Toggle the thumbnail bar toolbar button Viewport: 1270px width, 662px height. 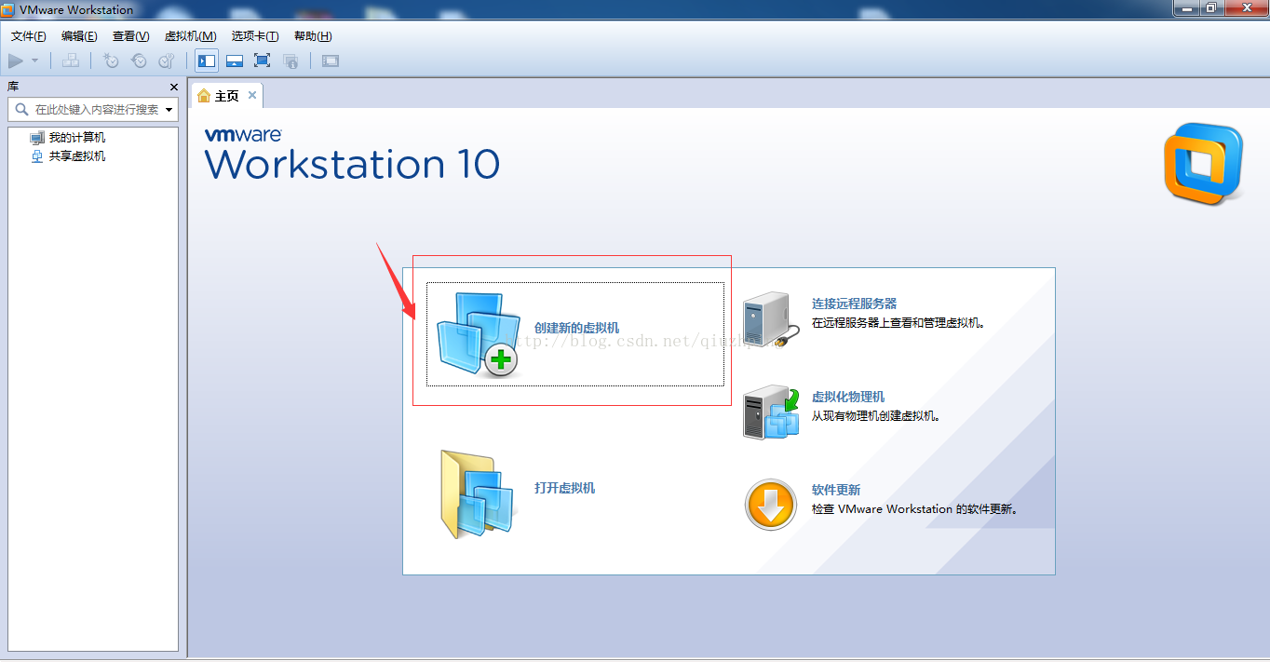tap(235, 61)
